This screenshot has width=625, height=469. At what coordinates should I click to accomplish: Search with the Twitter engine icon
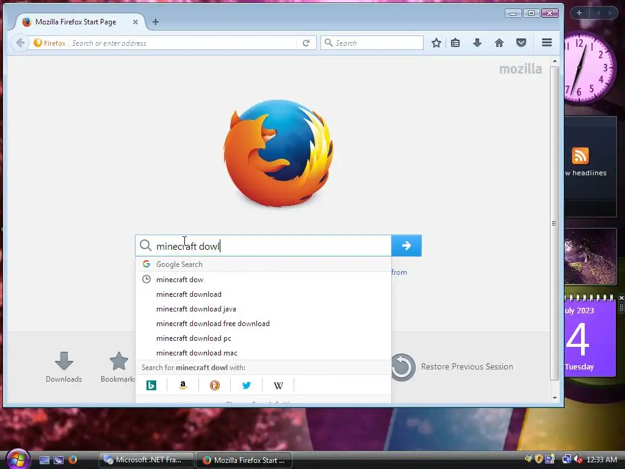247,385
